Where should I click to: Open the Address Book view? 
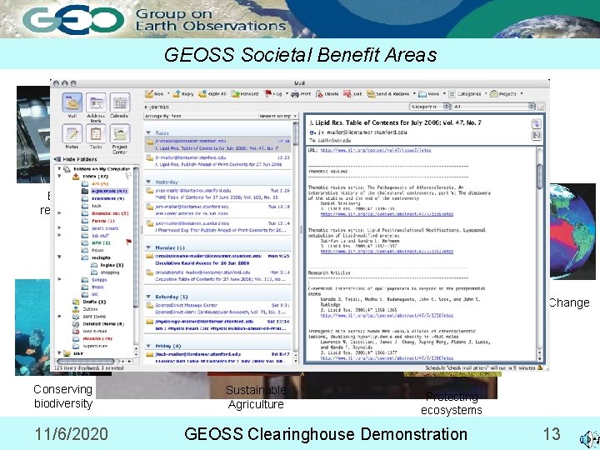point(96,102)
